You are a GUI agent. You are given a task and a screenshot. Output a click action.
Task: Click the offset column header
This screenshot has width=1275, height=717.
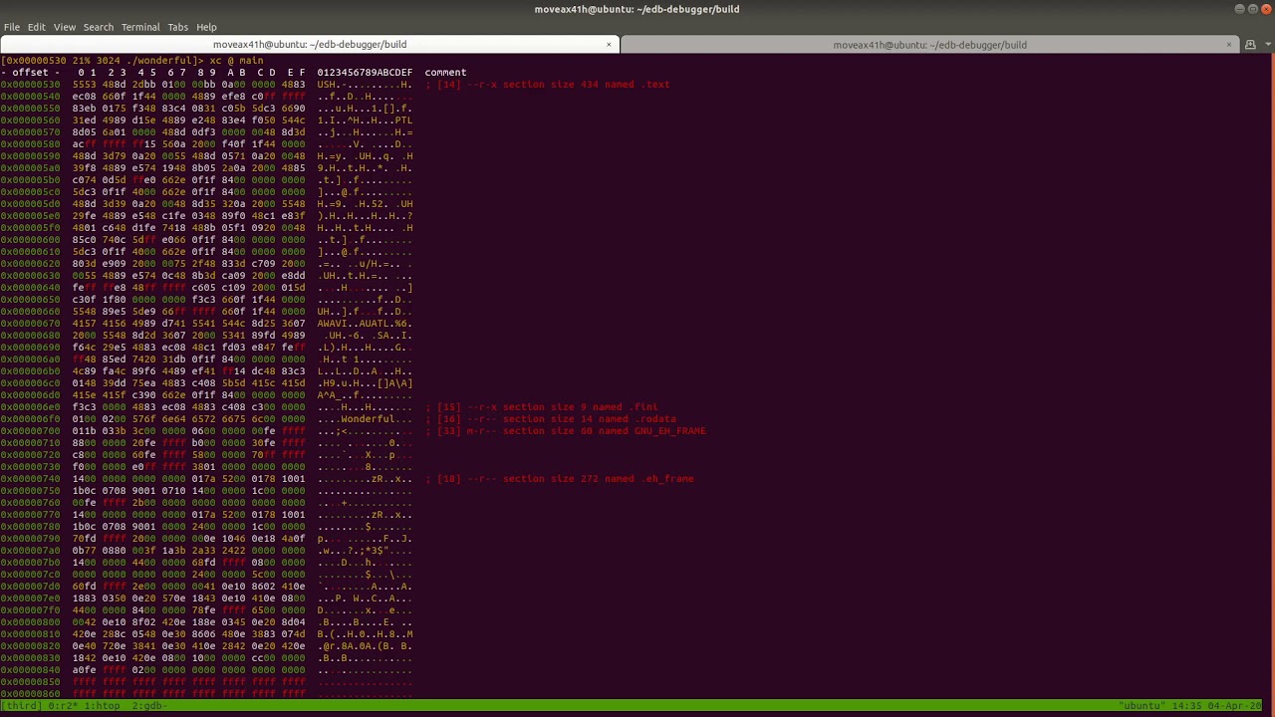[x=30, y=73]
